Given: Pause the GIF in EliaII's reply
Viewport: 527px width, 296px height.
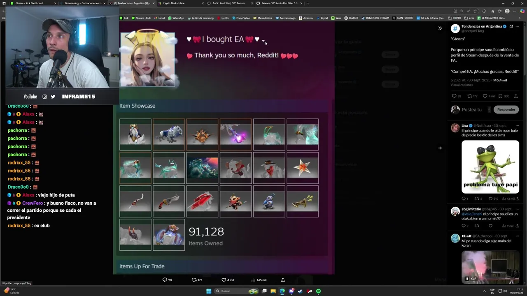Looking at the screenshot, I should point(466,279).
